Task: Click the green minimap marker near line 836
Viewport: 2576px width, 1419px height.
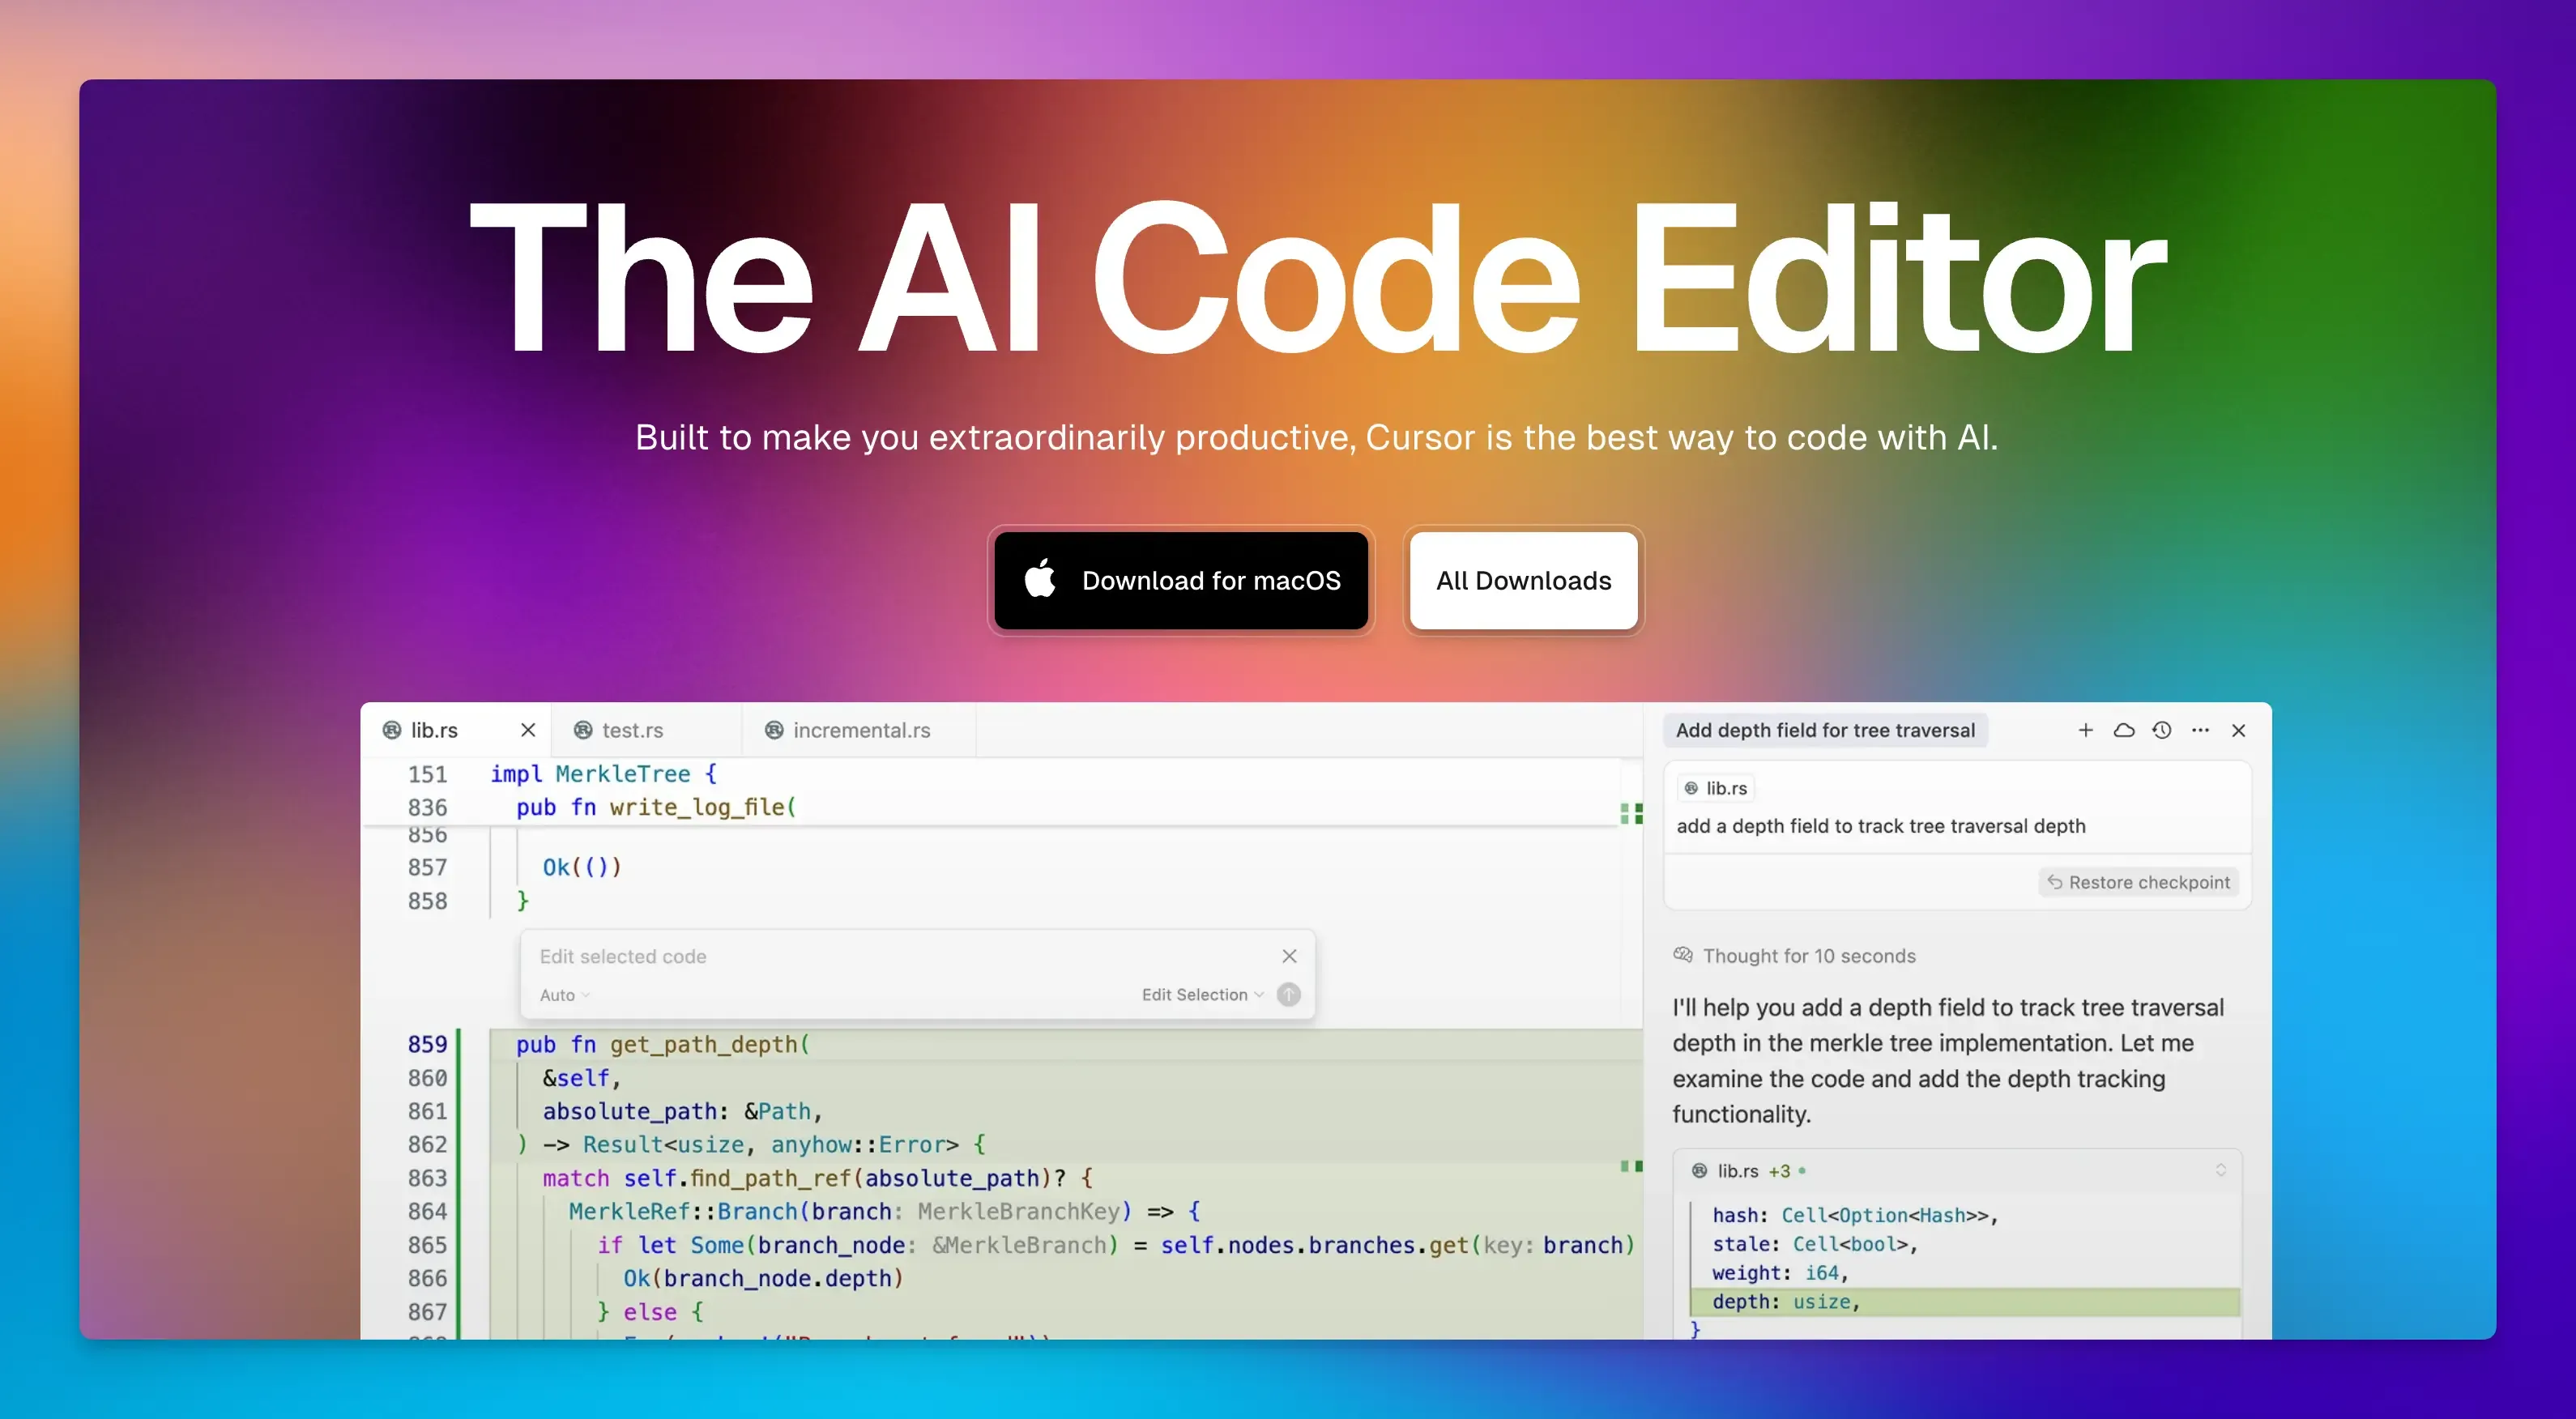Action: [1631, 813]
